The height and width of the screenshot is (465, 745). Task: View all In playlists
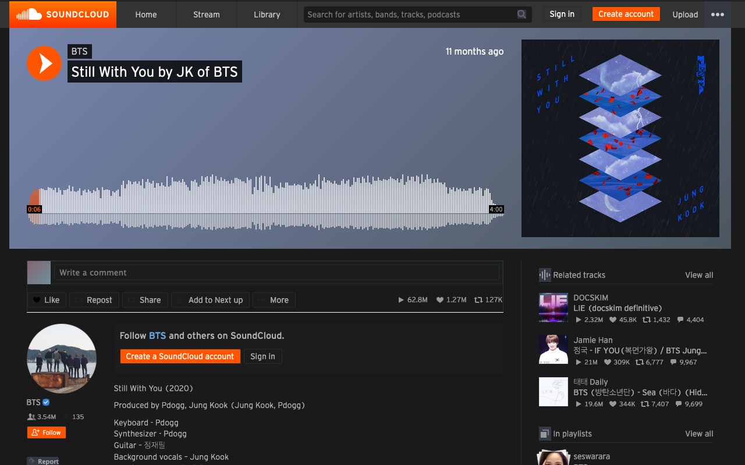699,434
